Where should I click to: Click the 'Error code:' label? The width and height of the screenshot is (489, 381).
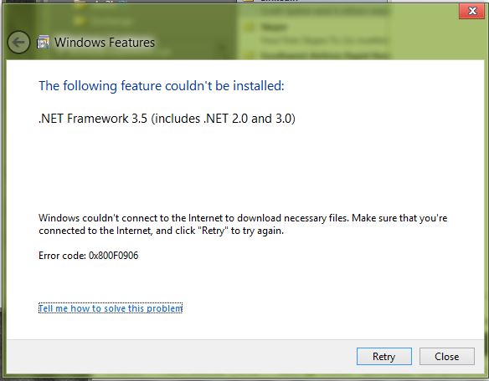click(62, 256)
